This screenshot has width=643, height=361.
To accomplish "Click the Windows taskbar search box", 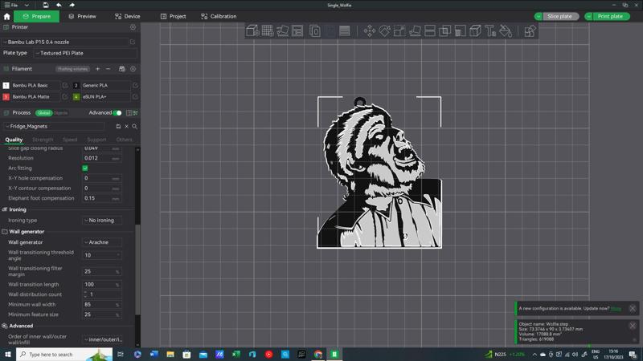I will tap(64, 354).
